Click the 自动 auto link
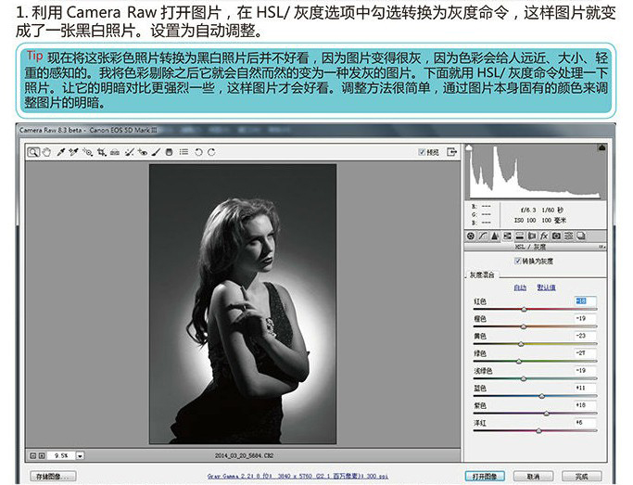Viewport: 633px width, 485px height. pyautogui.click(x=520, y=287)
